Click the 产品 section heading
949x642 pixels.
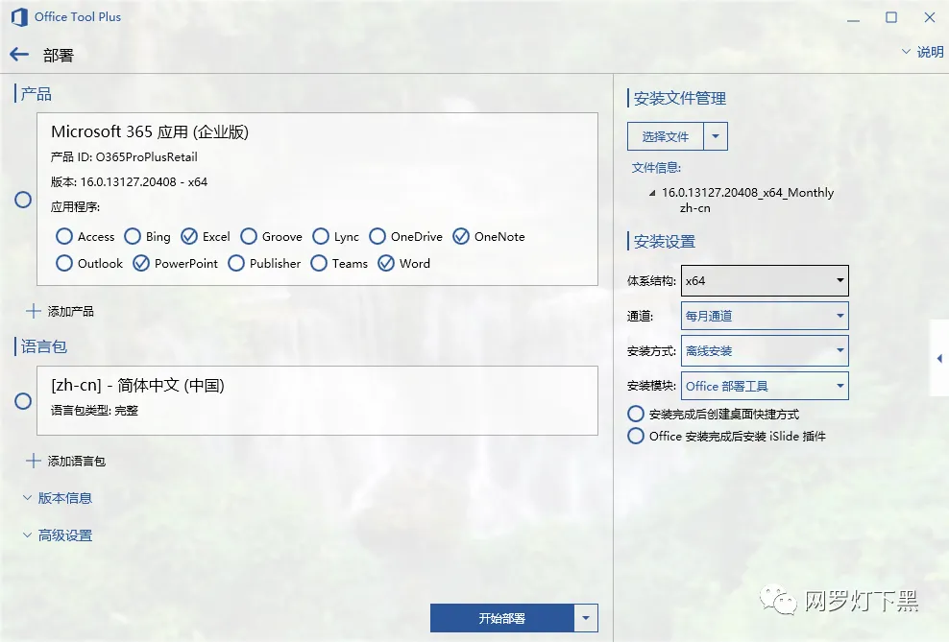point(36,94)
